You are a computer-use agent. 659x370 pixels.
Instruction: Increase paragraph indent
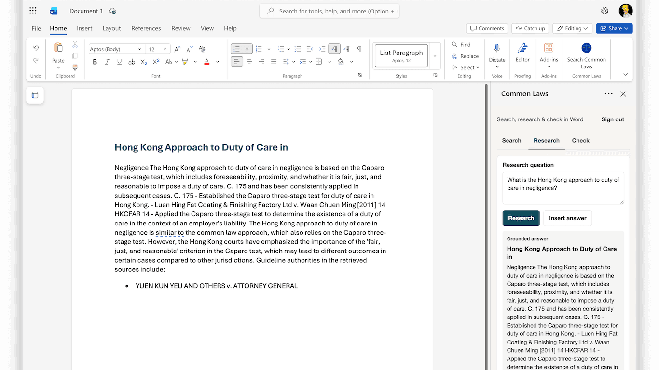tap(322, 49)
